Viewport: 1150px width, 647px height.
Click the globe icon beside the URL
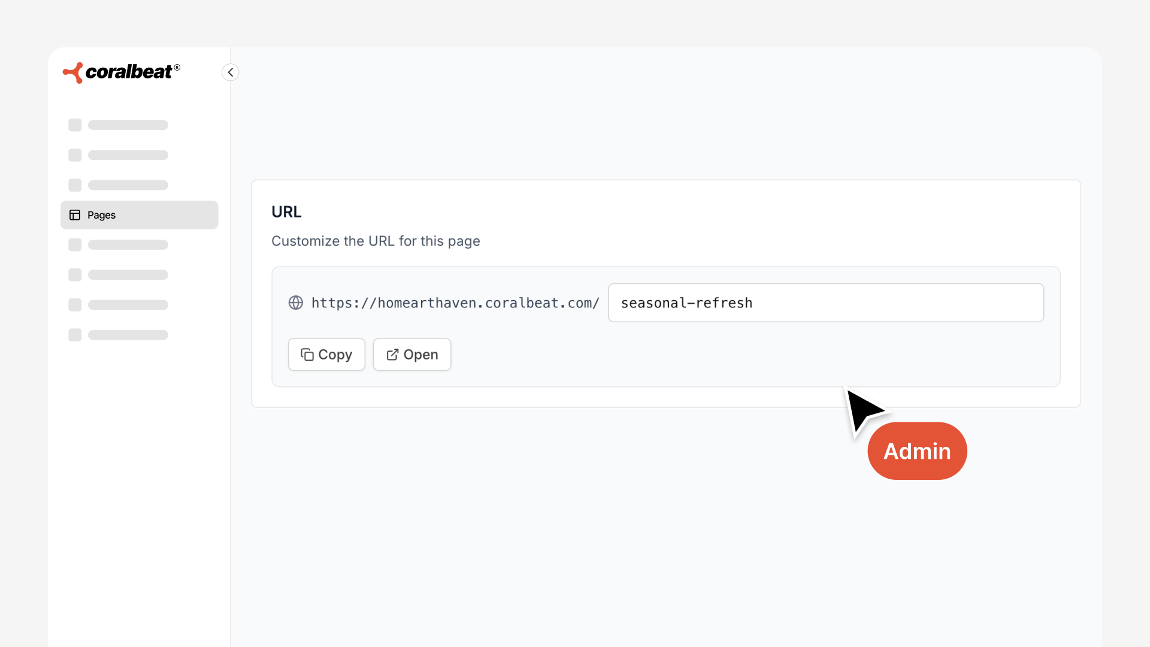[x=296, y=303]
